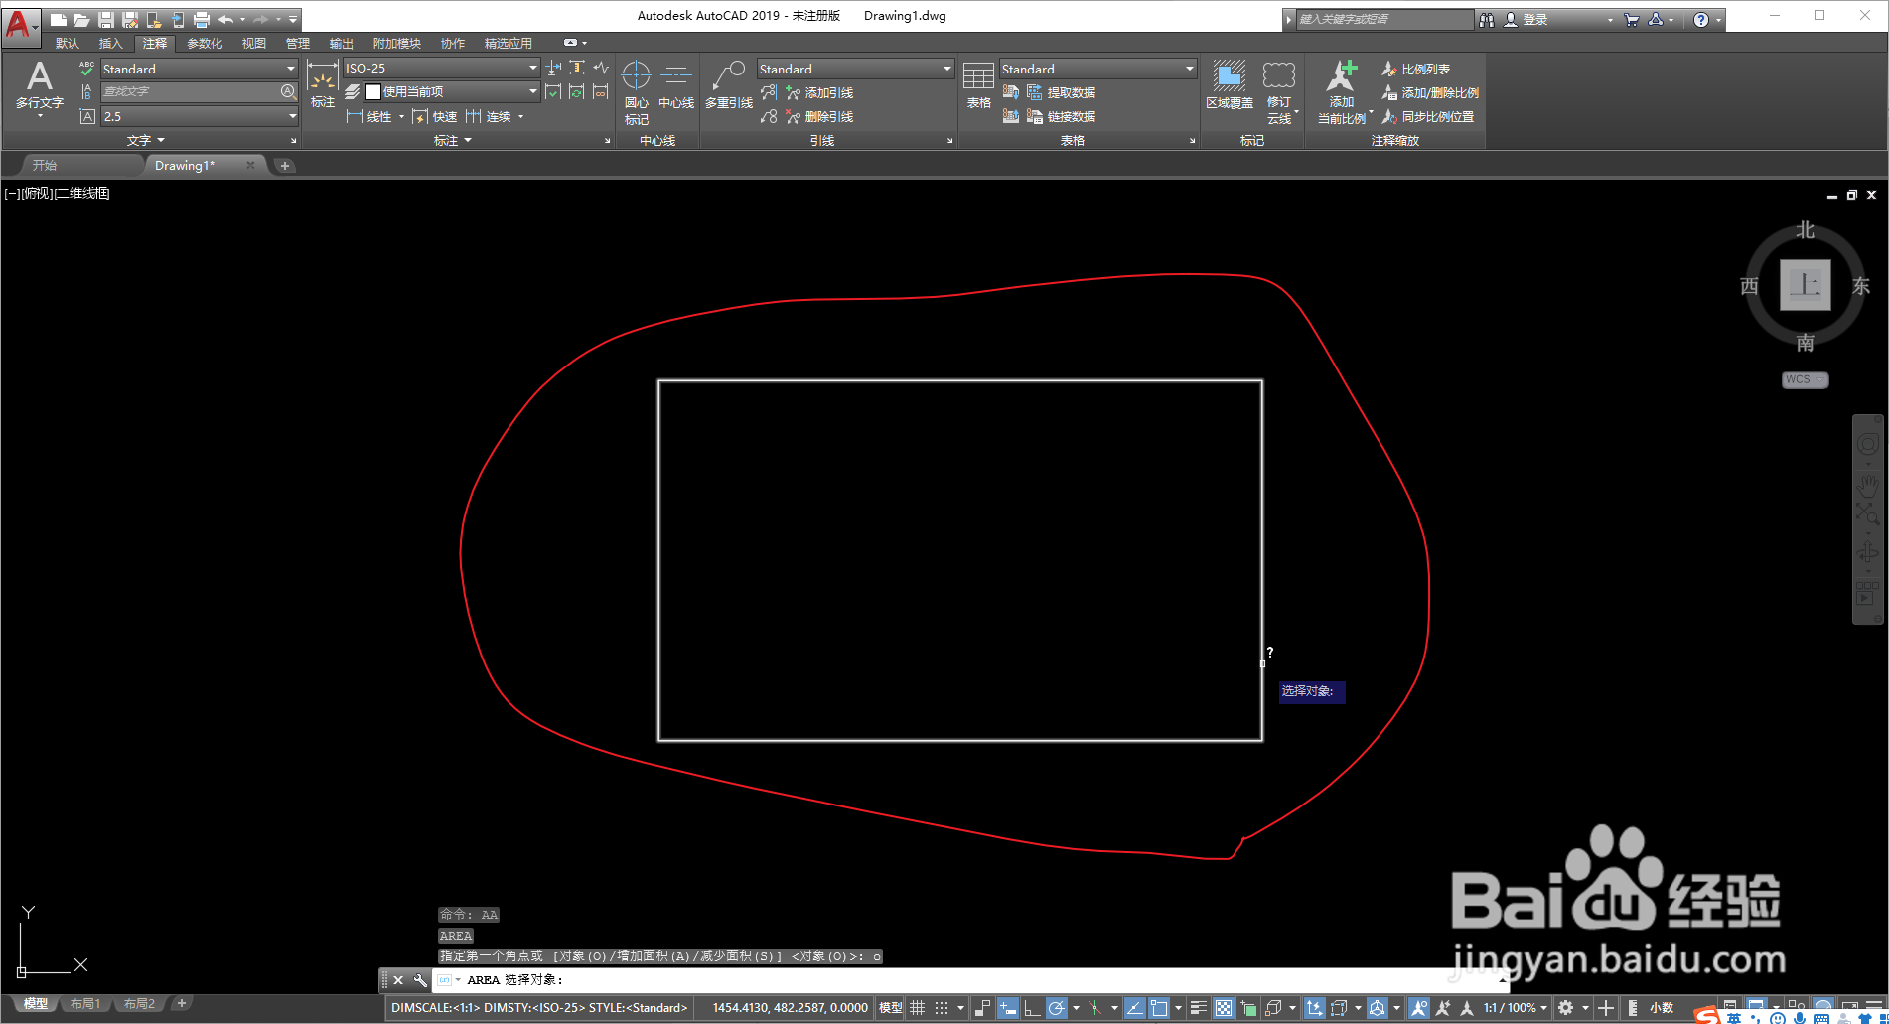Open the text height 2.5 dropdown
1889x1024 pixels.
(x=199, y=116)
